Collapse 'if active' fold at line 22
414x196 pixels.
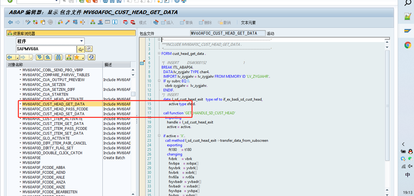coord(159,136)
